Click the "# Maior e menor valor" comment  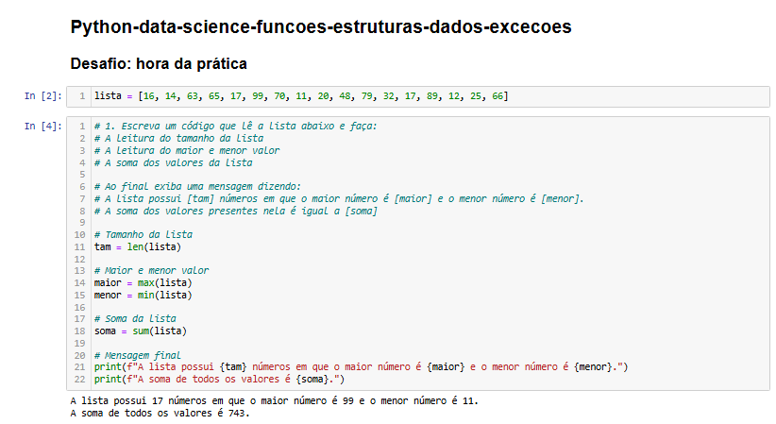point(151,271)
